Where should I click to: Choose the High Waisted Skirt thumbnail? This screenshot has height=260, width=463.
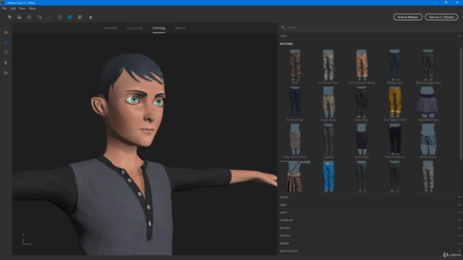tap(295, 139)
